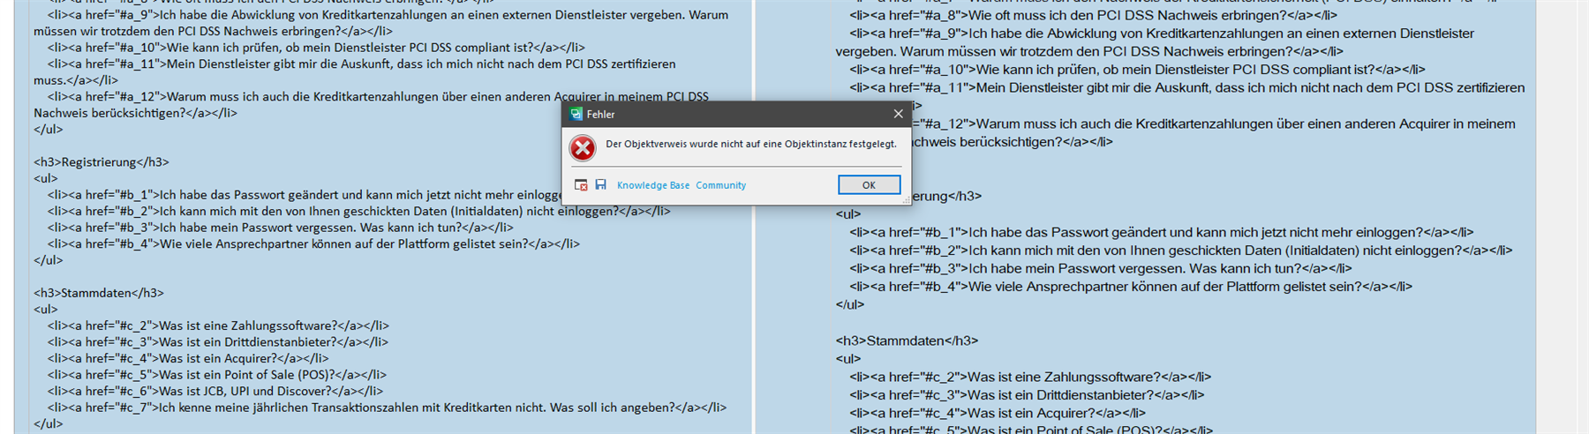Select the #c_6 JCB, UPI line in left pane
This screenshot has width=1589, height=434.
point(215,392)
